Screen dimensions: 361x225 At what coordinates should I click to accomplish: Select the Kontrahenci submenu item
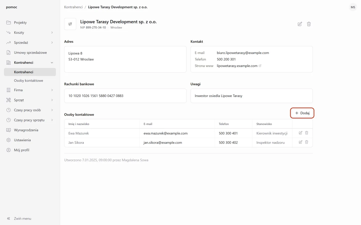click(30, 72)
